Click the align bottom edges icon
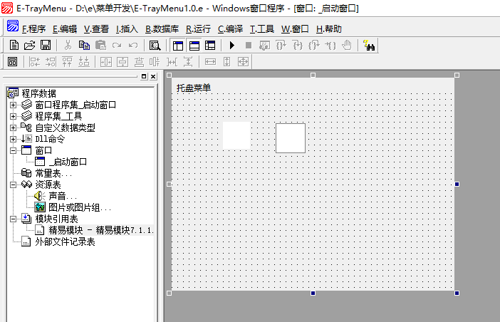Image resolution: width=500 pixels, height=322 pixels. pos(84,61)
